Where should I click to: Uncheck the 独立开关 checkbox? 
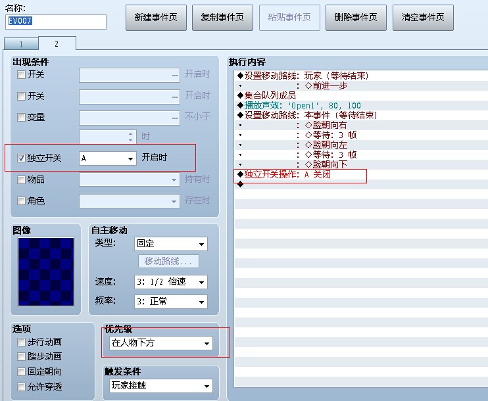tap(21, 158)
